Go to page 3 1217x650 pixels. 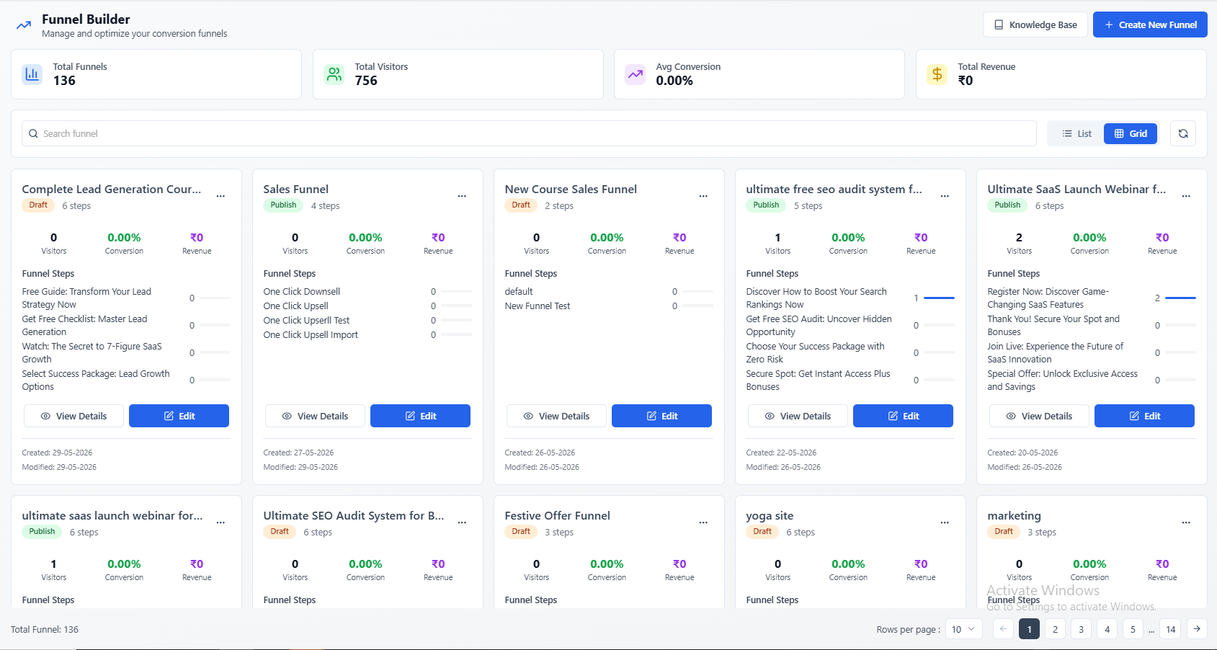point(1081,629)
